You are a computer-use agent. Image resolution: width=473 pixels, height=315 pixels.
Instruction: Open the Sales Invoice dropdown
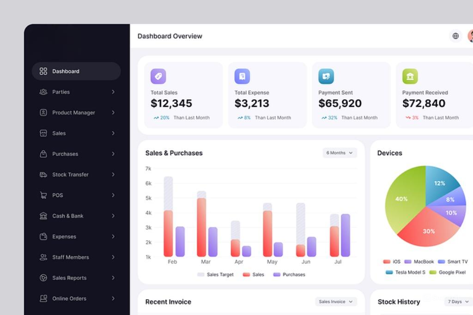pyautogui.click(x=336, y=302)
